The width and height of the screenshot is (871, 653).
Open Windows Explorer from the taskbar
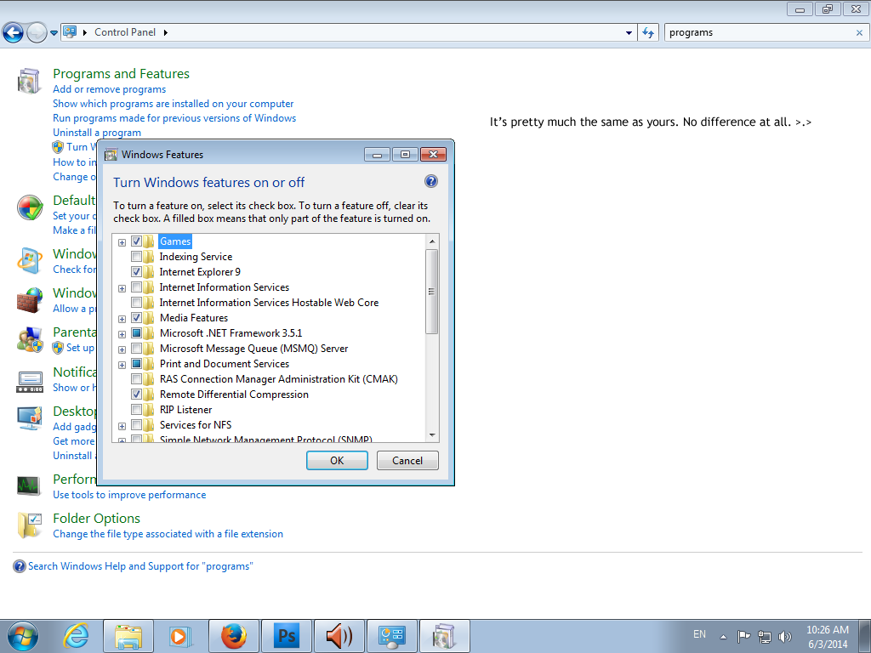tap(128, 636)
